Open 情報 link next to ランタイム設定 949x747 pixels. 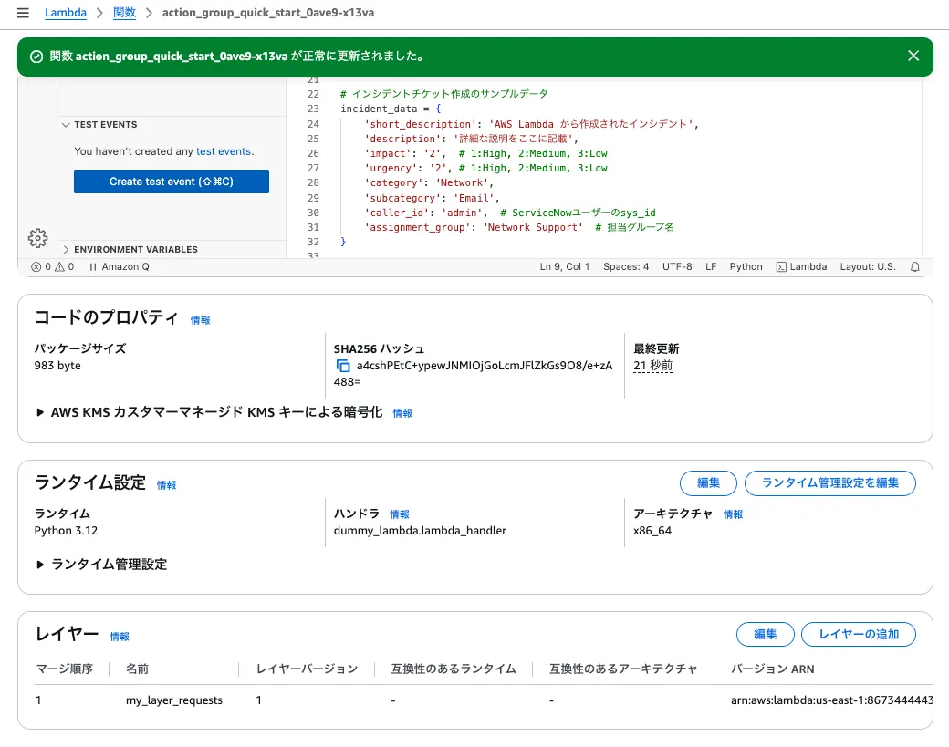pyautogui.click(x=166, y=485)
